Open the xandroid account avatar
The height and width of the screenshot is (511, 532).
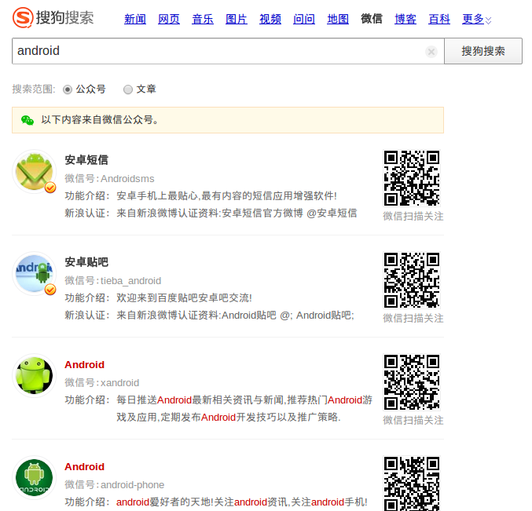[x=35, y=376]
